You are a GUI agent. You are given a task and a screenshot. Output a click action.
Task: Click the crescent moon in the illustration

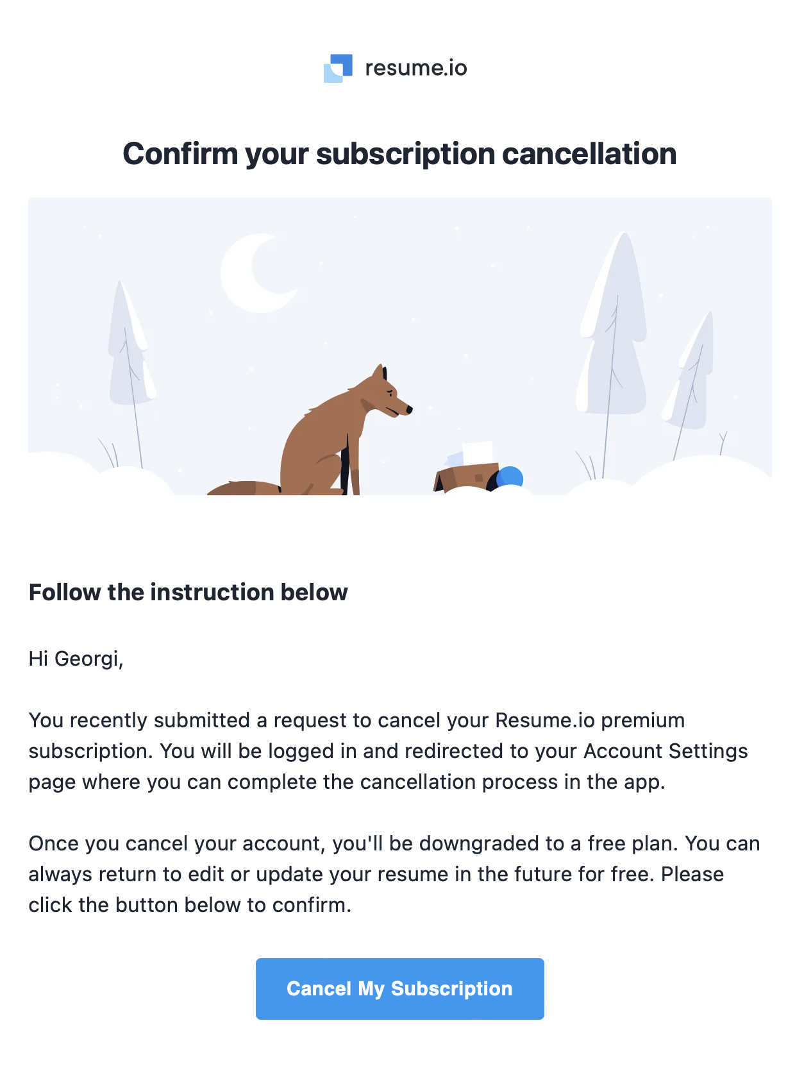point(256,273)
